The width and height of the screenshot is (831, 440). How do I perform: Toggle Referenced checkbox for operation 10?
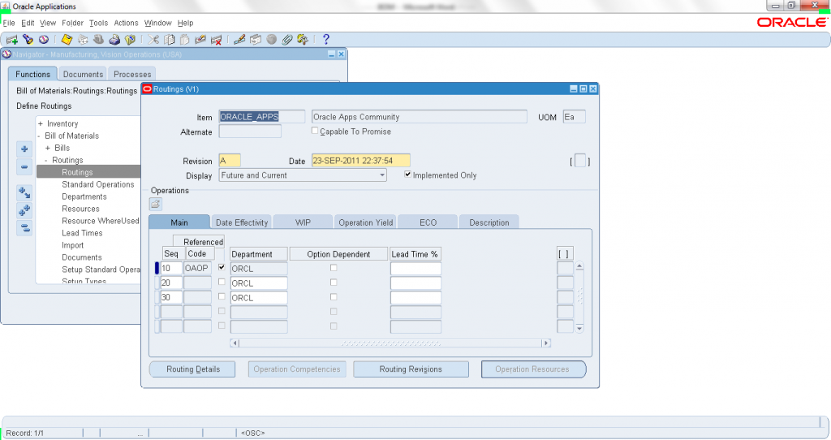point(222,268)
